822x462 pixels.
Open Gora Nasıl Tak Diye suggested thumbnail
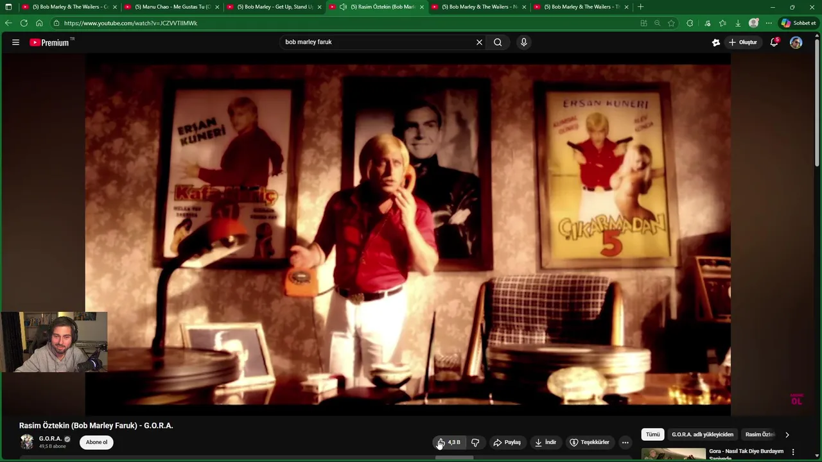(673, 454)
